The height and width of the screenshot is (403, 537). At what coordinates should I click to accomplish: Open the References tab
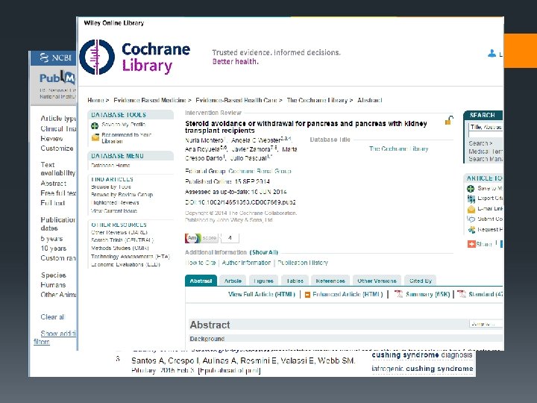click(330, 281)
